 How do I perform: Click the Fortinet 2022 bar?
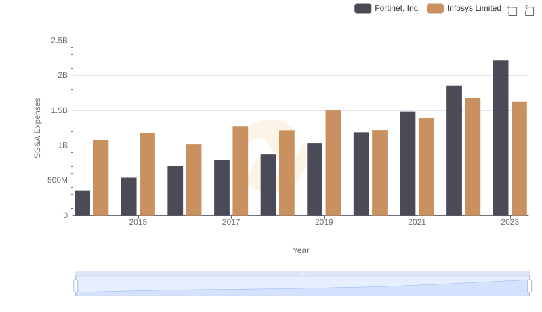point(454,151)
